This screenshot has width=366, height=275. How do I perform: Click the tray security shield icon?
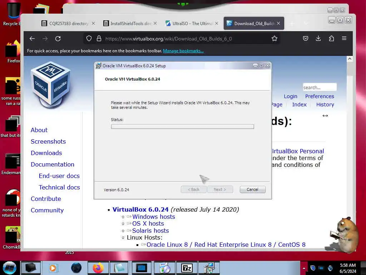[313, 268]
